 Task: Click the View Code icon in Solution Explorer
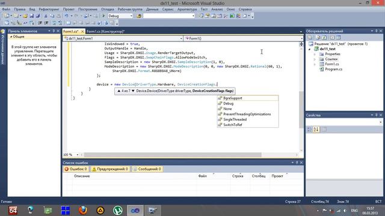[332, 37]
